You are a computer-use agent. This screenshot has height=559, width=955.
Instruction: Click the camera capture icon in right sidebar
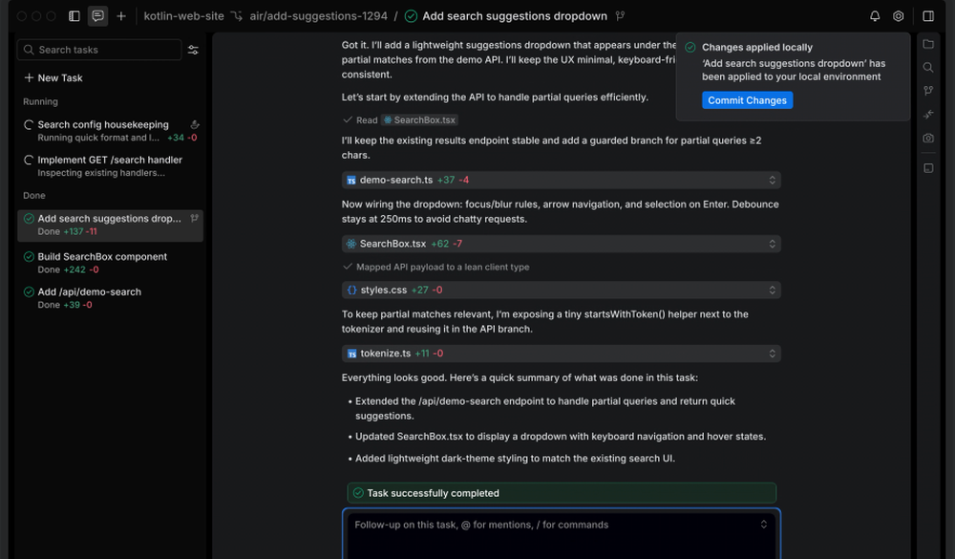coord(928,137)
